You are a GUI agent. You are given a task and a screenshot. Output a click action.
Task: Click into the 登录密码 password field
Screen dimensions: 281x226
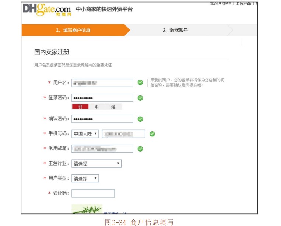[102, 98]
